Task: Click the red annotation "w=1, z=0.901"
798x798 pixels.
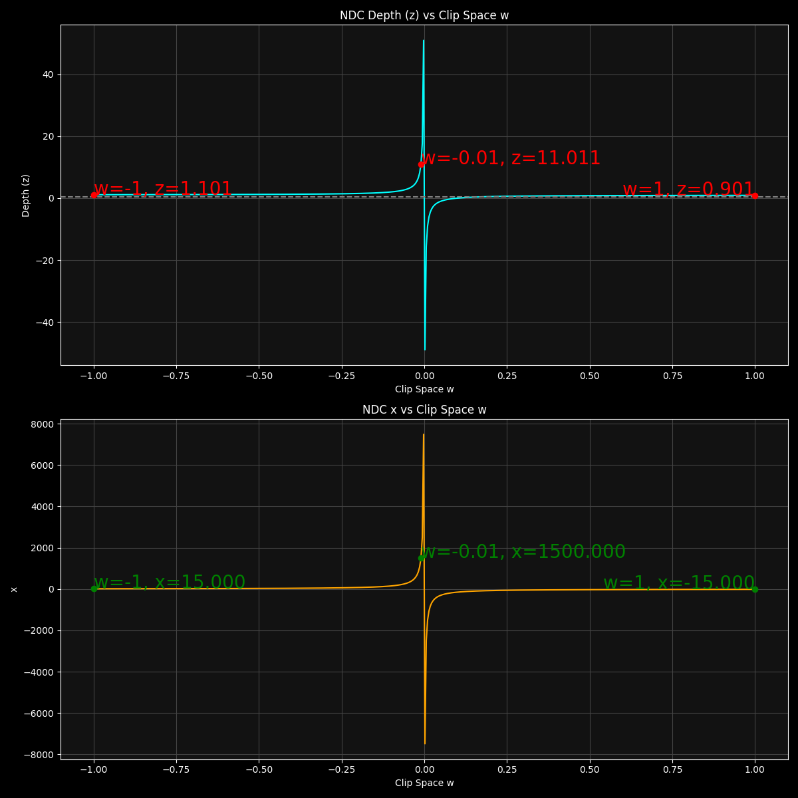Action: [688, 190]
